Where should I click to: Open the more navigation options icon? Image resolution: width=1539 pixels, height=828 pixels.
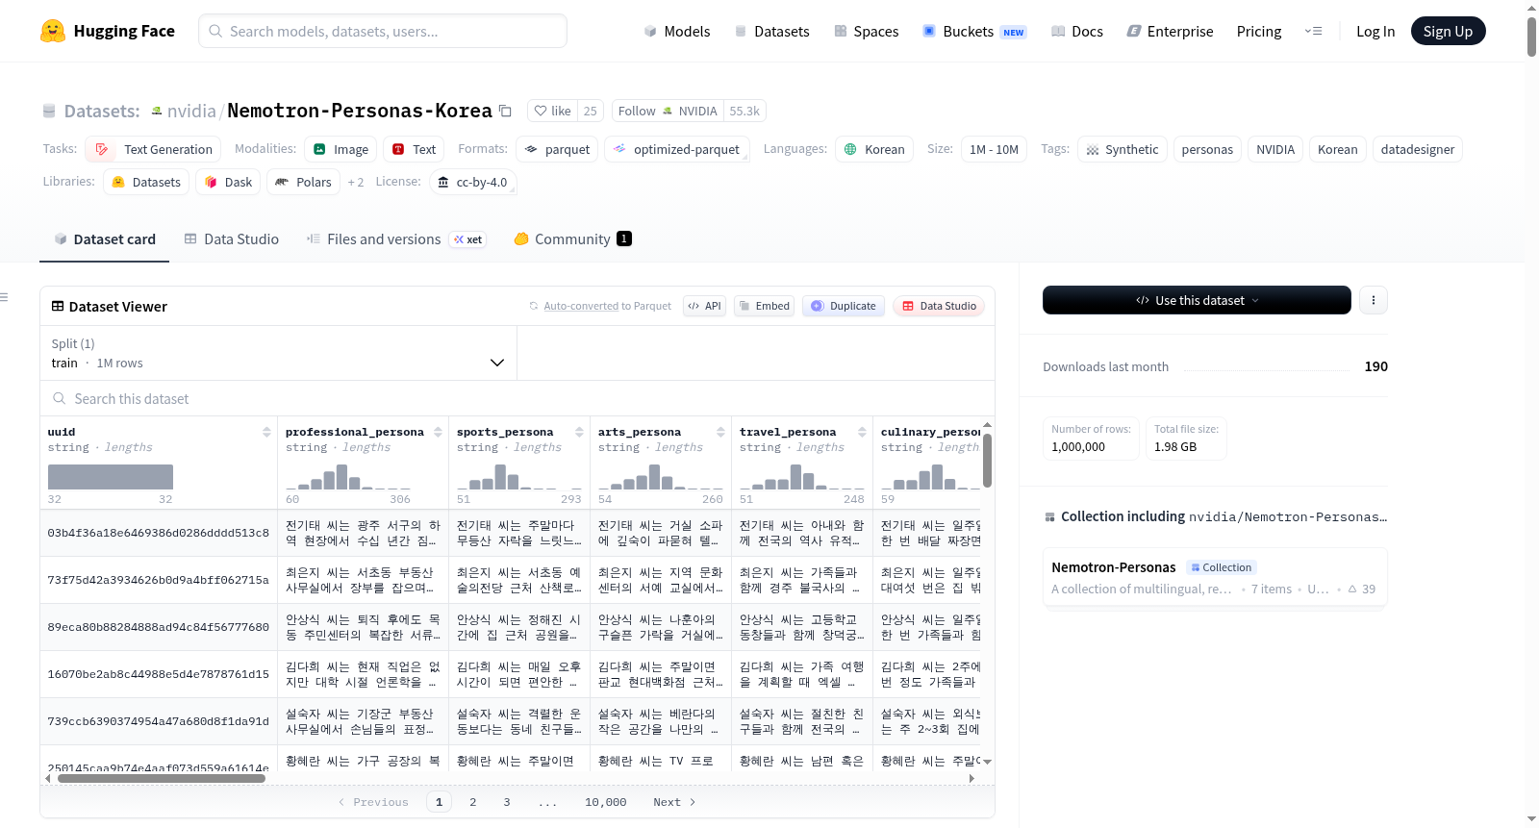[x=1313, y=31]
